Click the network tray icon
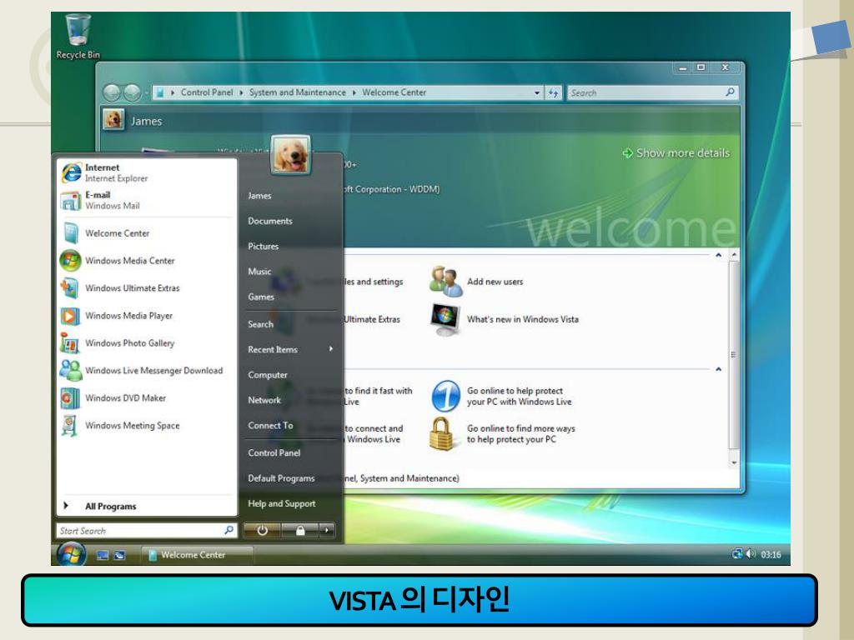Image resolution: width=854 pixels, height=640 pixels. click(737, 554)
